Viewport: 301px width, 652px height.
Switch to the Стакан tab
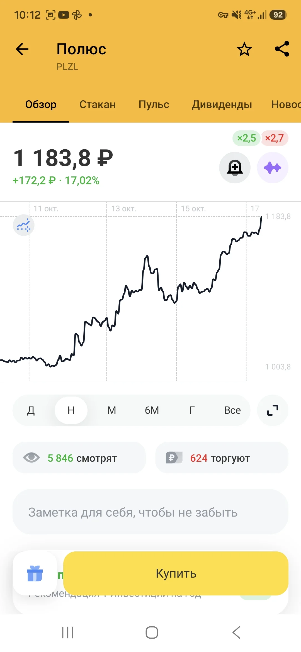tap(98, 104)
